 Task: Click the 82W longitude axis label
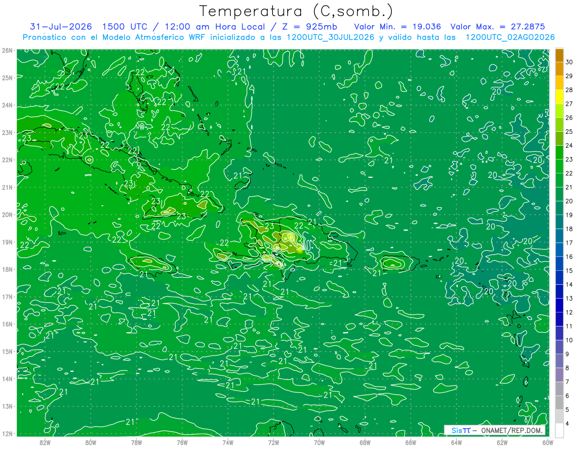45,442
